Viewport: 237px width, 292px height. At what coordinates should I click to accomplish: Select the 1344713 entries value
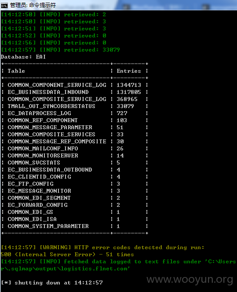[129, 85]
